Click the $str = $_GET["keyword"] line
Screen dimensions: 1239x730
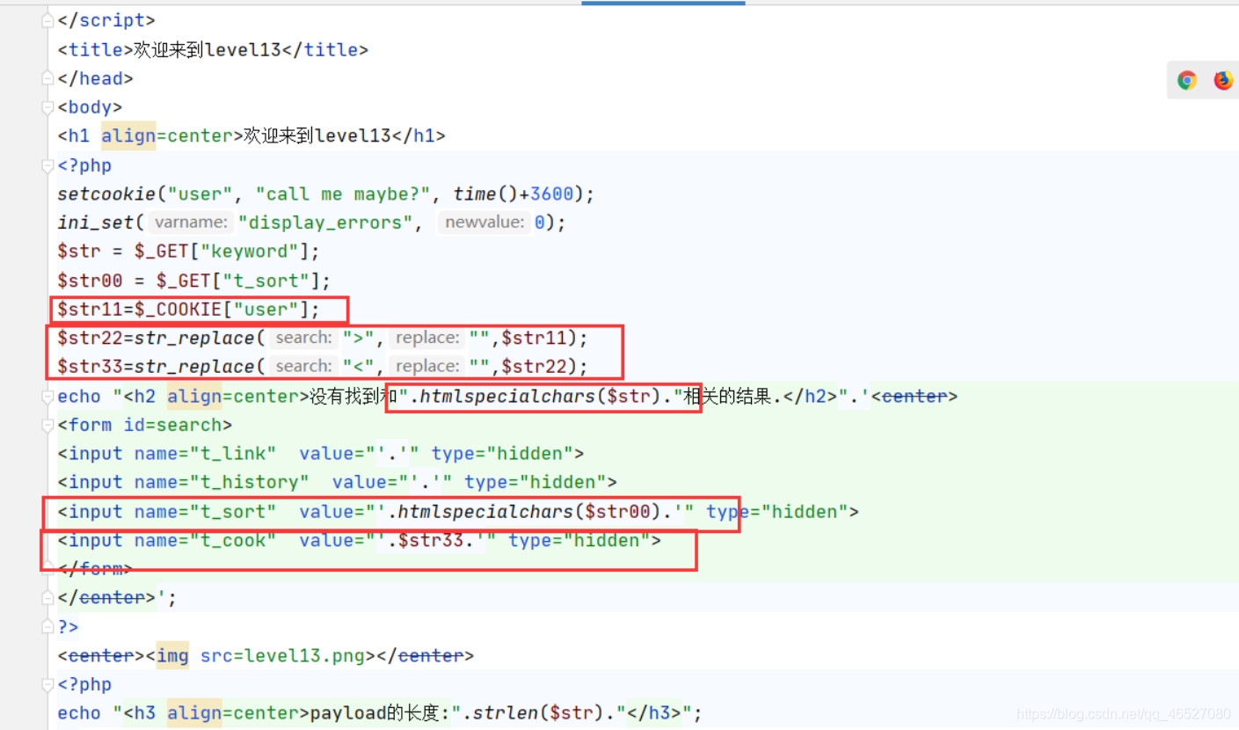pyautogui.click(x=189, y=252)
